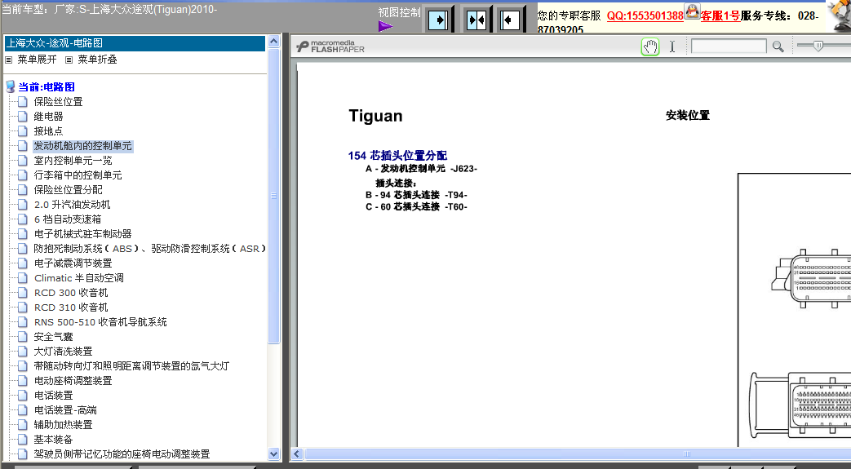The image size is (851, 469).
Task: Open the 继电器 tree entry
Action: tap(48, 116)
